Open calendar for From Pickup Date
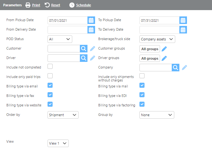This screenshot has width=212, height=161. (91, 20)
